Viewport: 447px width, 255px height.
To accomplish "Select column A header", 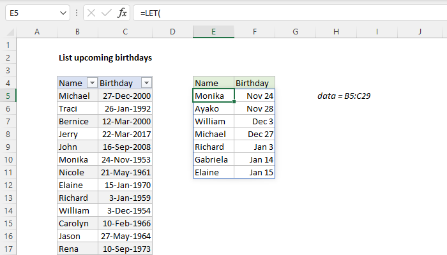I will pos(37,32).
